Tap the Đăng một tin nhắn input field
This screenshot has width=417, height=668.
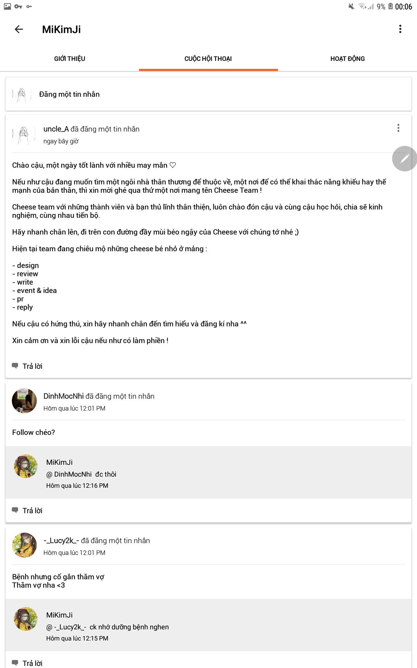[208, 94]
